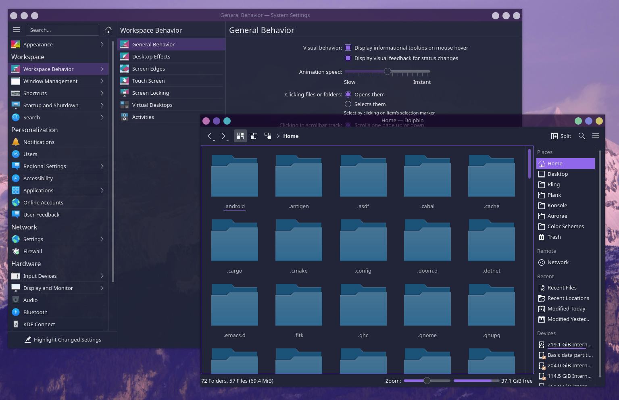619x400 pixels.
Task: Open the System Settings hamburger menu
Action: pyautogui.click(x=17, y=30)
